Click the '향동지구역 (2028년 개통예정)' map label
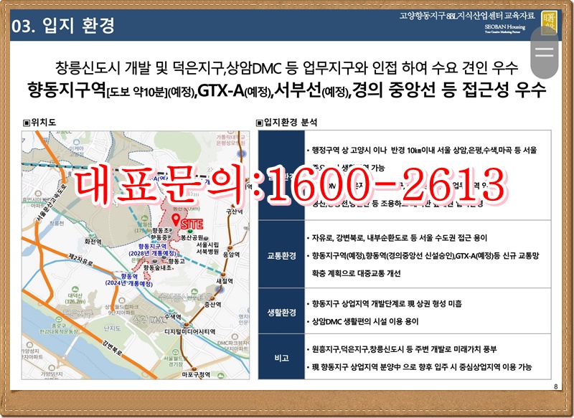 (152, 250)
